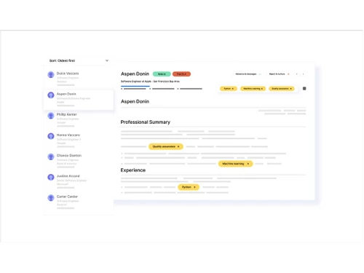Screen dimensions: 364x273
Task: Click Carter Cardor's avatar icon
Action: [x=51, y=198]
